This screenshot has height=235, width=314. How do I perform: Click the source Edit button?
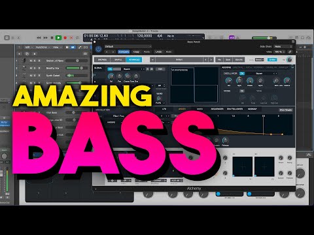tap(160, 69)
